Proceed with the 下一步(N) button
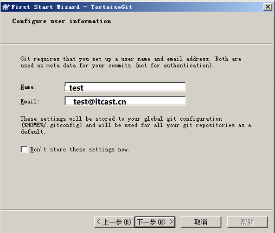The image size is (275, 233). (x=155, y=222)
